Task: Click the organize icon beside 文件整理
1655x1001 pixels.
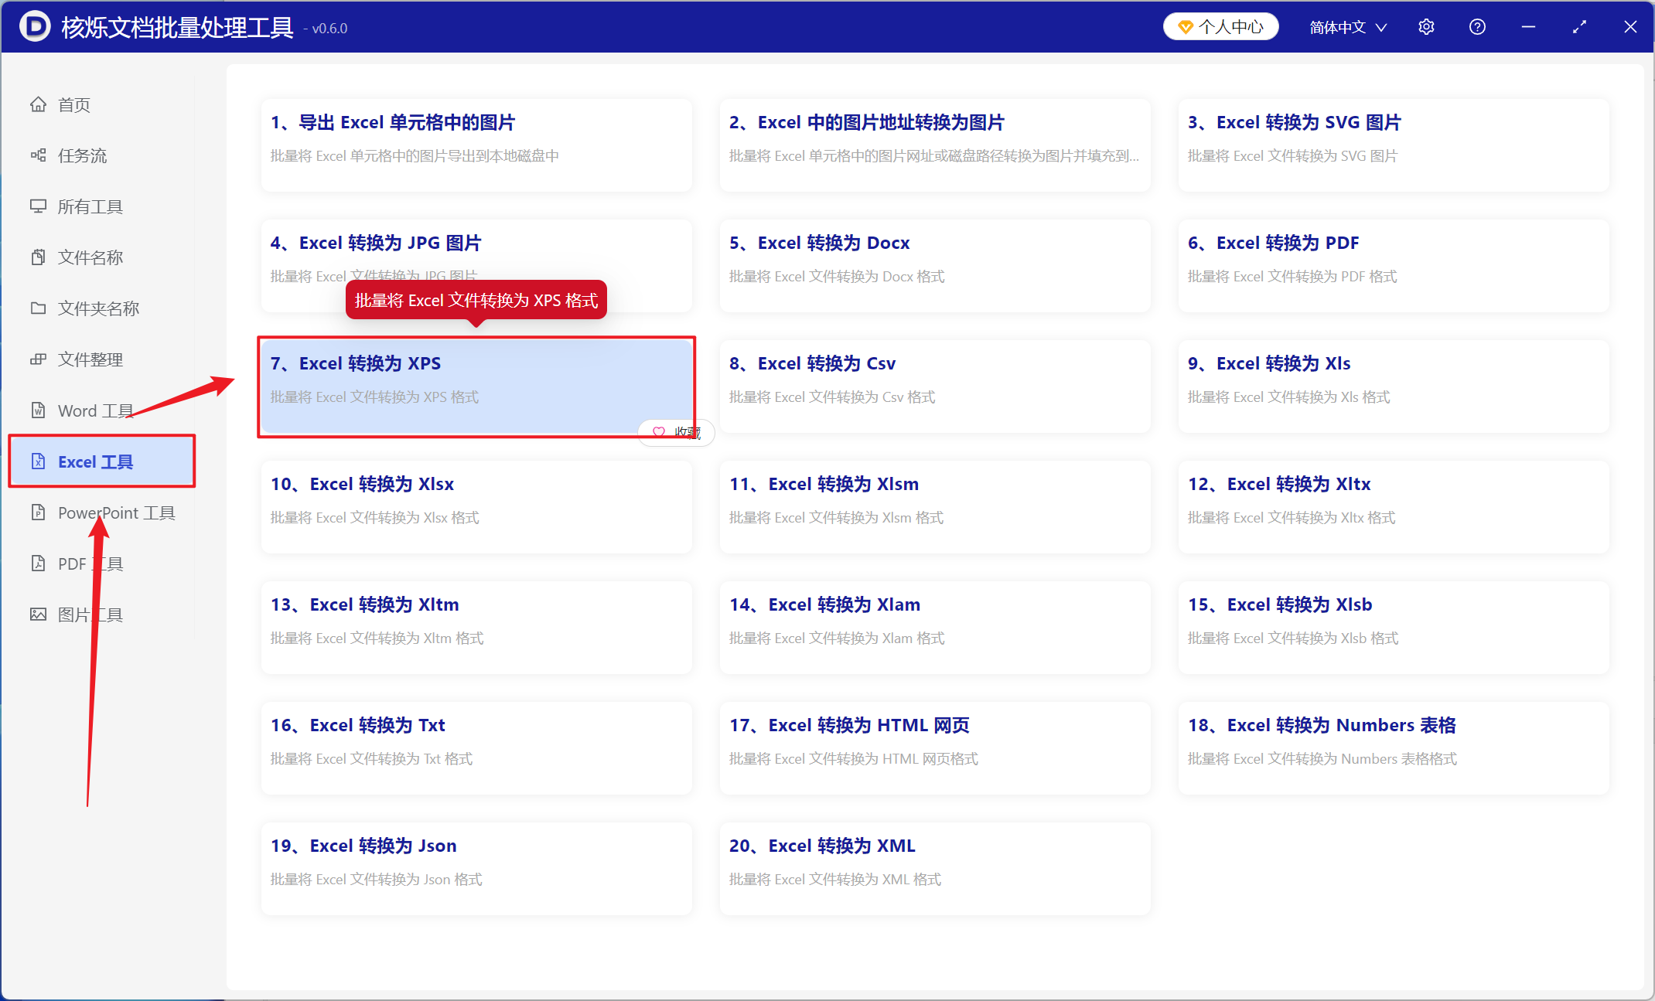Action: click(x=38, y=359)
